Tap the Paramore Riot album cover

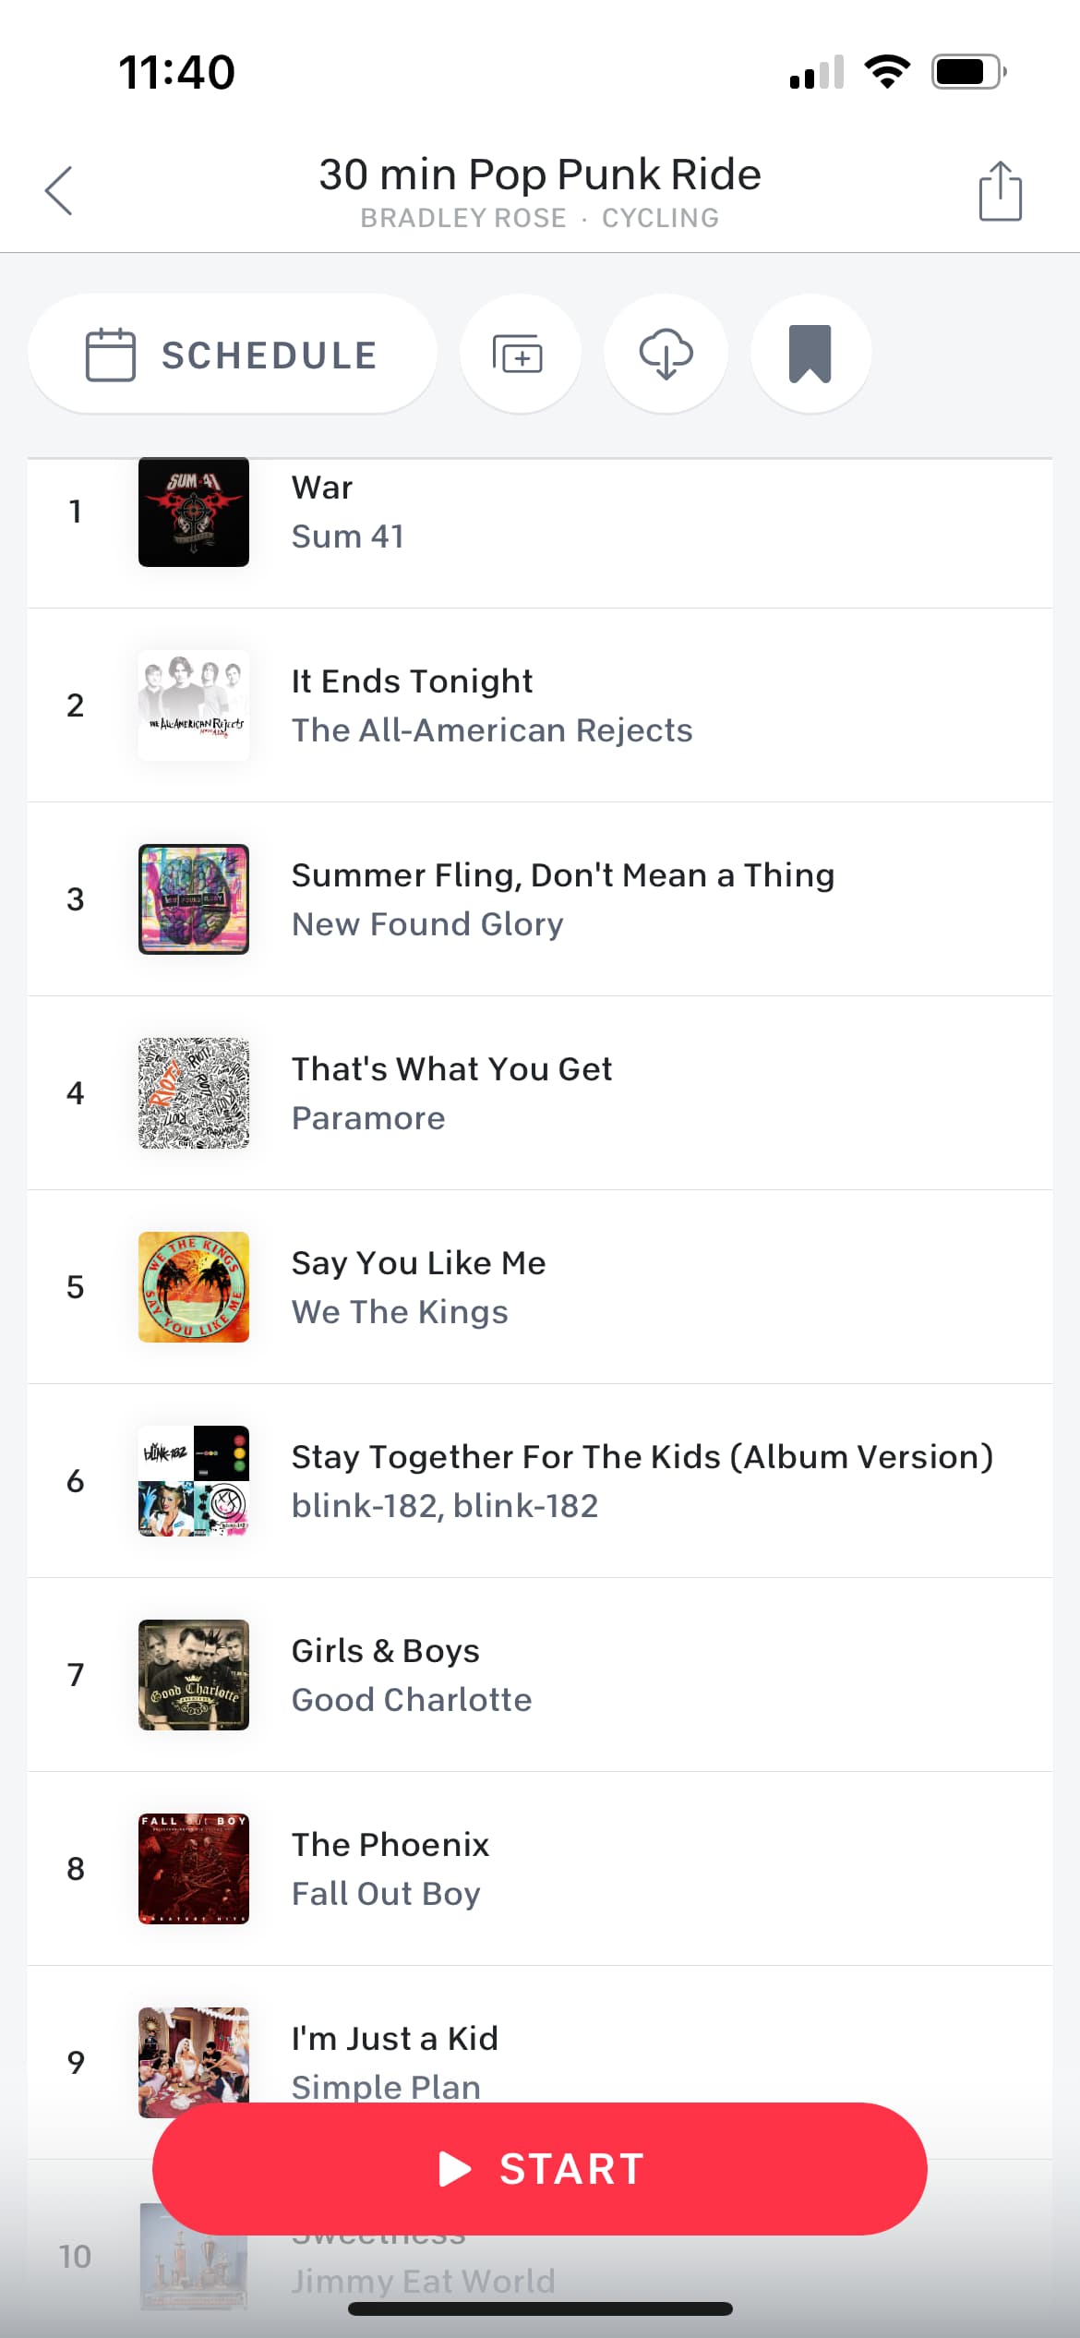click(x=194, y=1093)
